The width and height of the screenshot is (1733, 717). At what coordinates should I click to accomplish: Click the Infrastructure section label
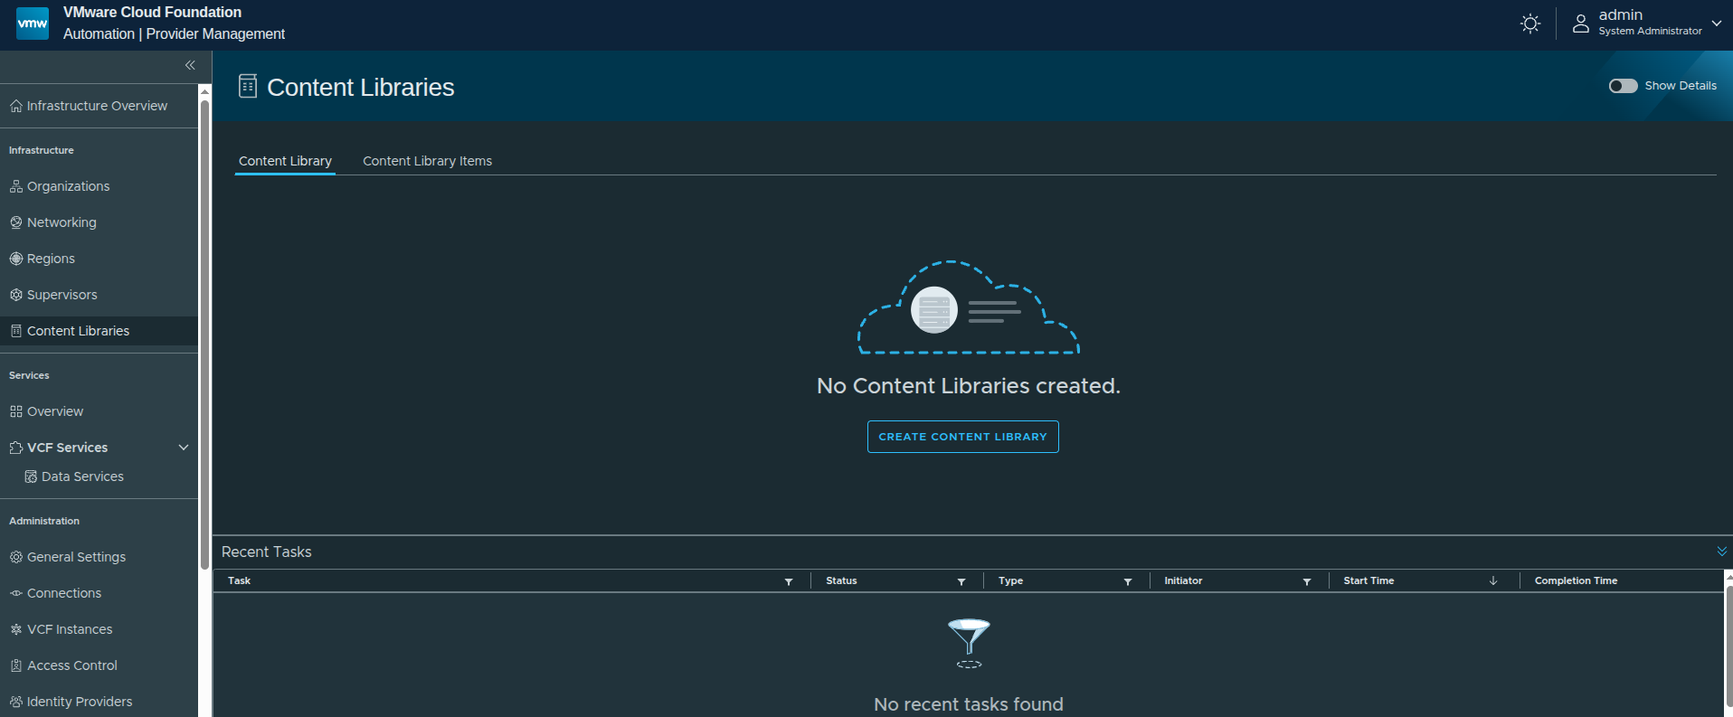[x=42, y=150]
